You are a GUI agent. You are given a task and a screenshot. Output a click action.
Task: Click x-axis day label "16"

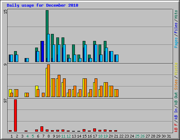click(x=90, y=136)
